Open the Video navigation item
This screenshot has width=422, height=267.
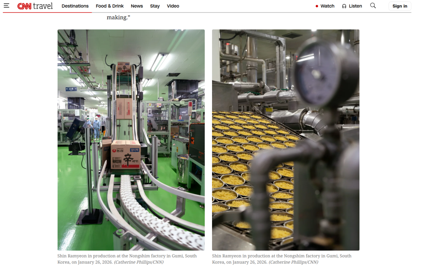[173, 6]
